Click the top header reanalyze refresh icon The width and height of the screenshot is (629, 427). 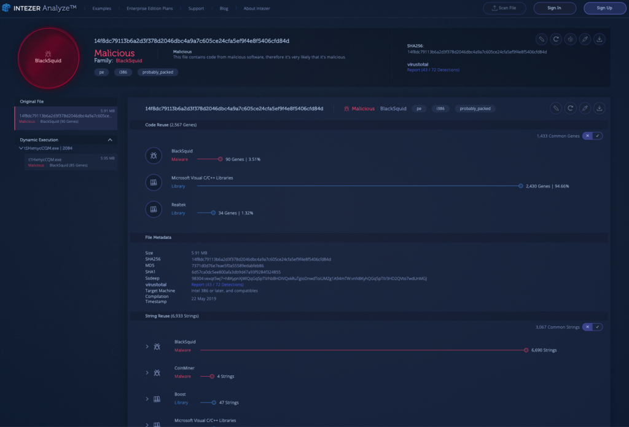click(555, 39)
